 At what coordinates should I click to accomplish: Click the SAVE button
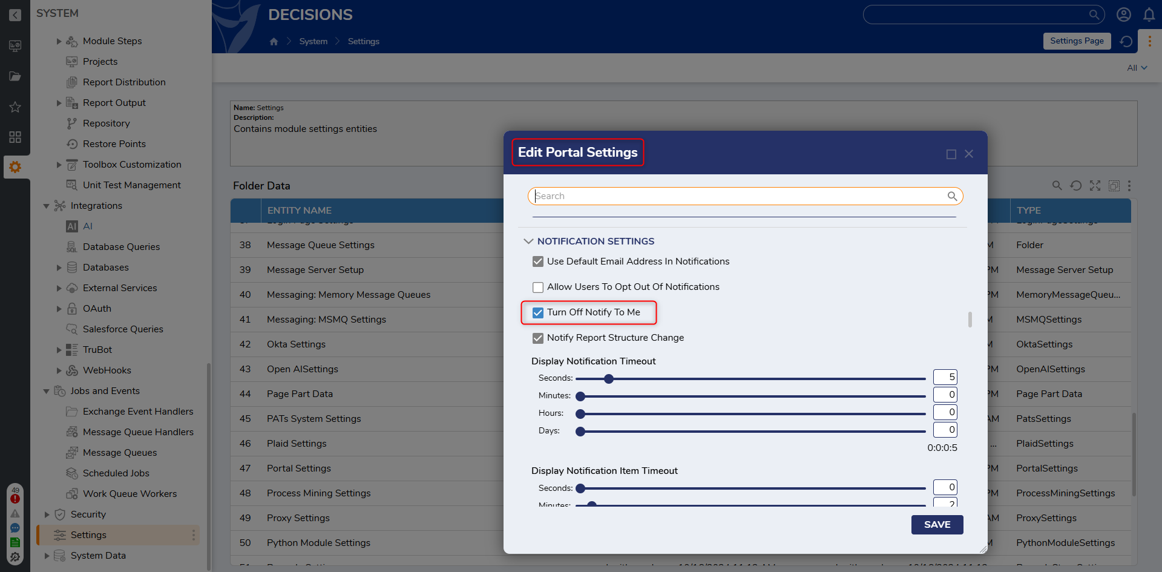click(x=937, y=525)
